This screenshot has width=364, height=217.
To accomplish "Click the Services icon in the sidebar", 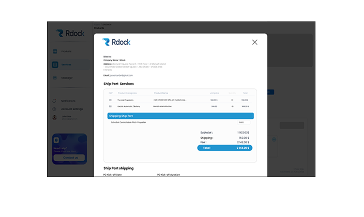I will [x=55, y=65].
